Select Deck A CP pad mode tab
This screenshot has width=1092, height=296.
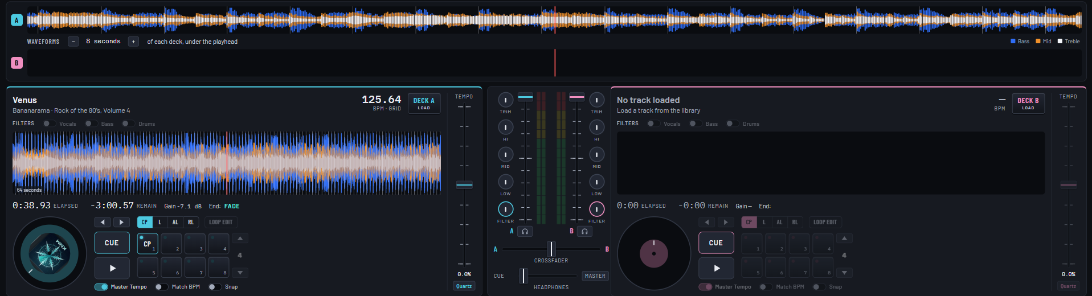pyautogui.click(x=145, y=222)
